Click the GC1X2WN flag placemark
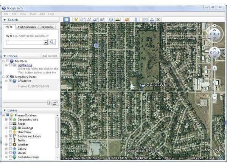This screenshot has height=164, width=227. (142, 87)
